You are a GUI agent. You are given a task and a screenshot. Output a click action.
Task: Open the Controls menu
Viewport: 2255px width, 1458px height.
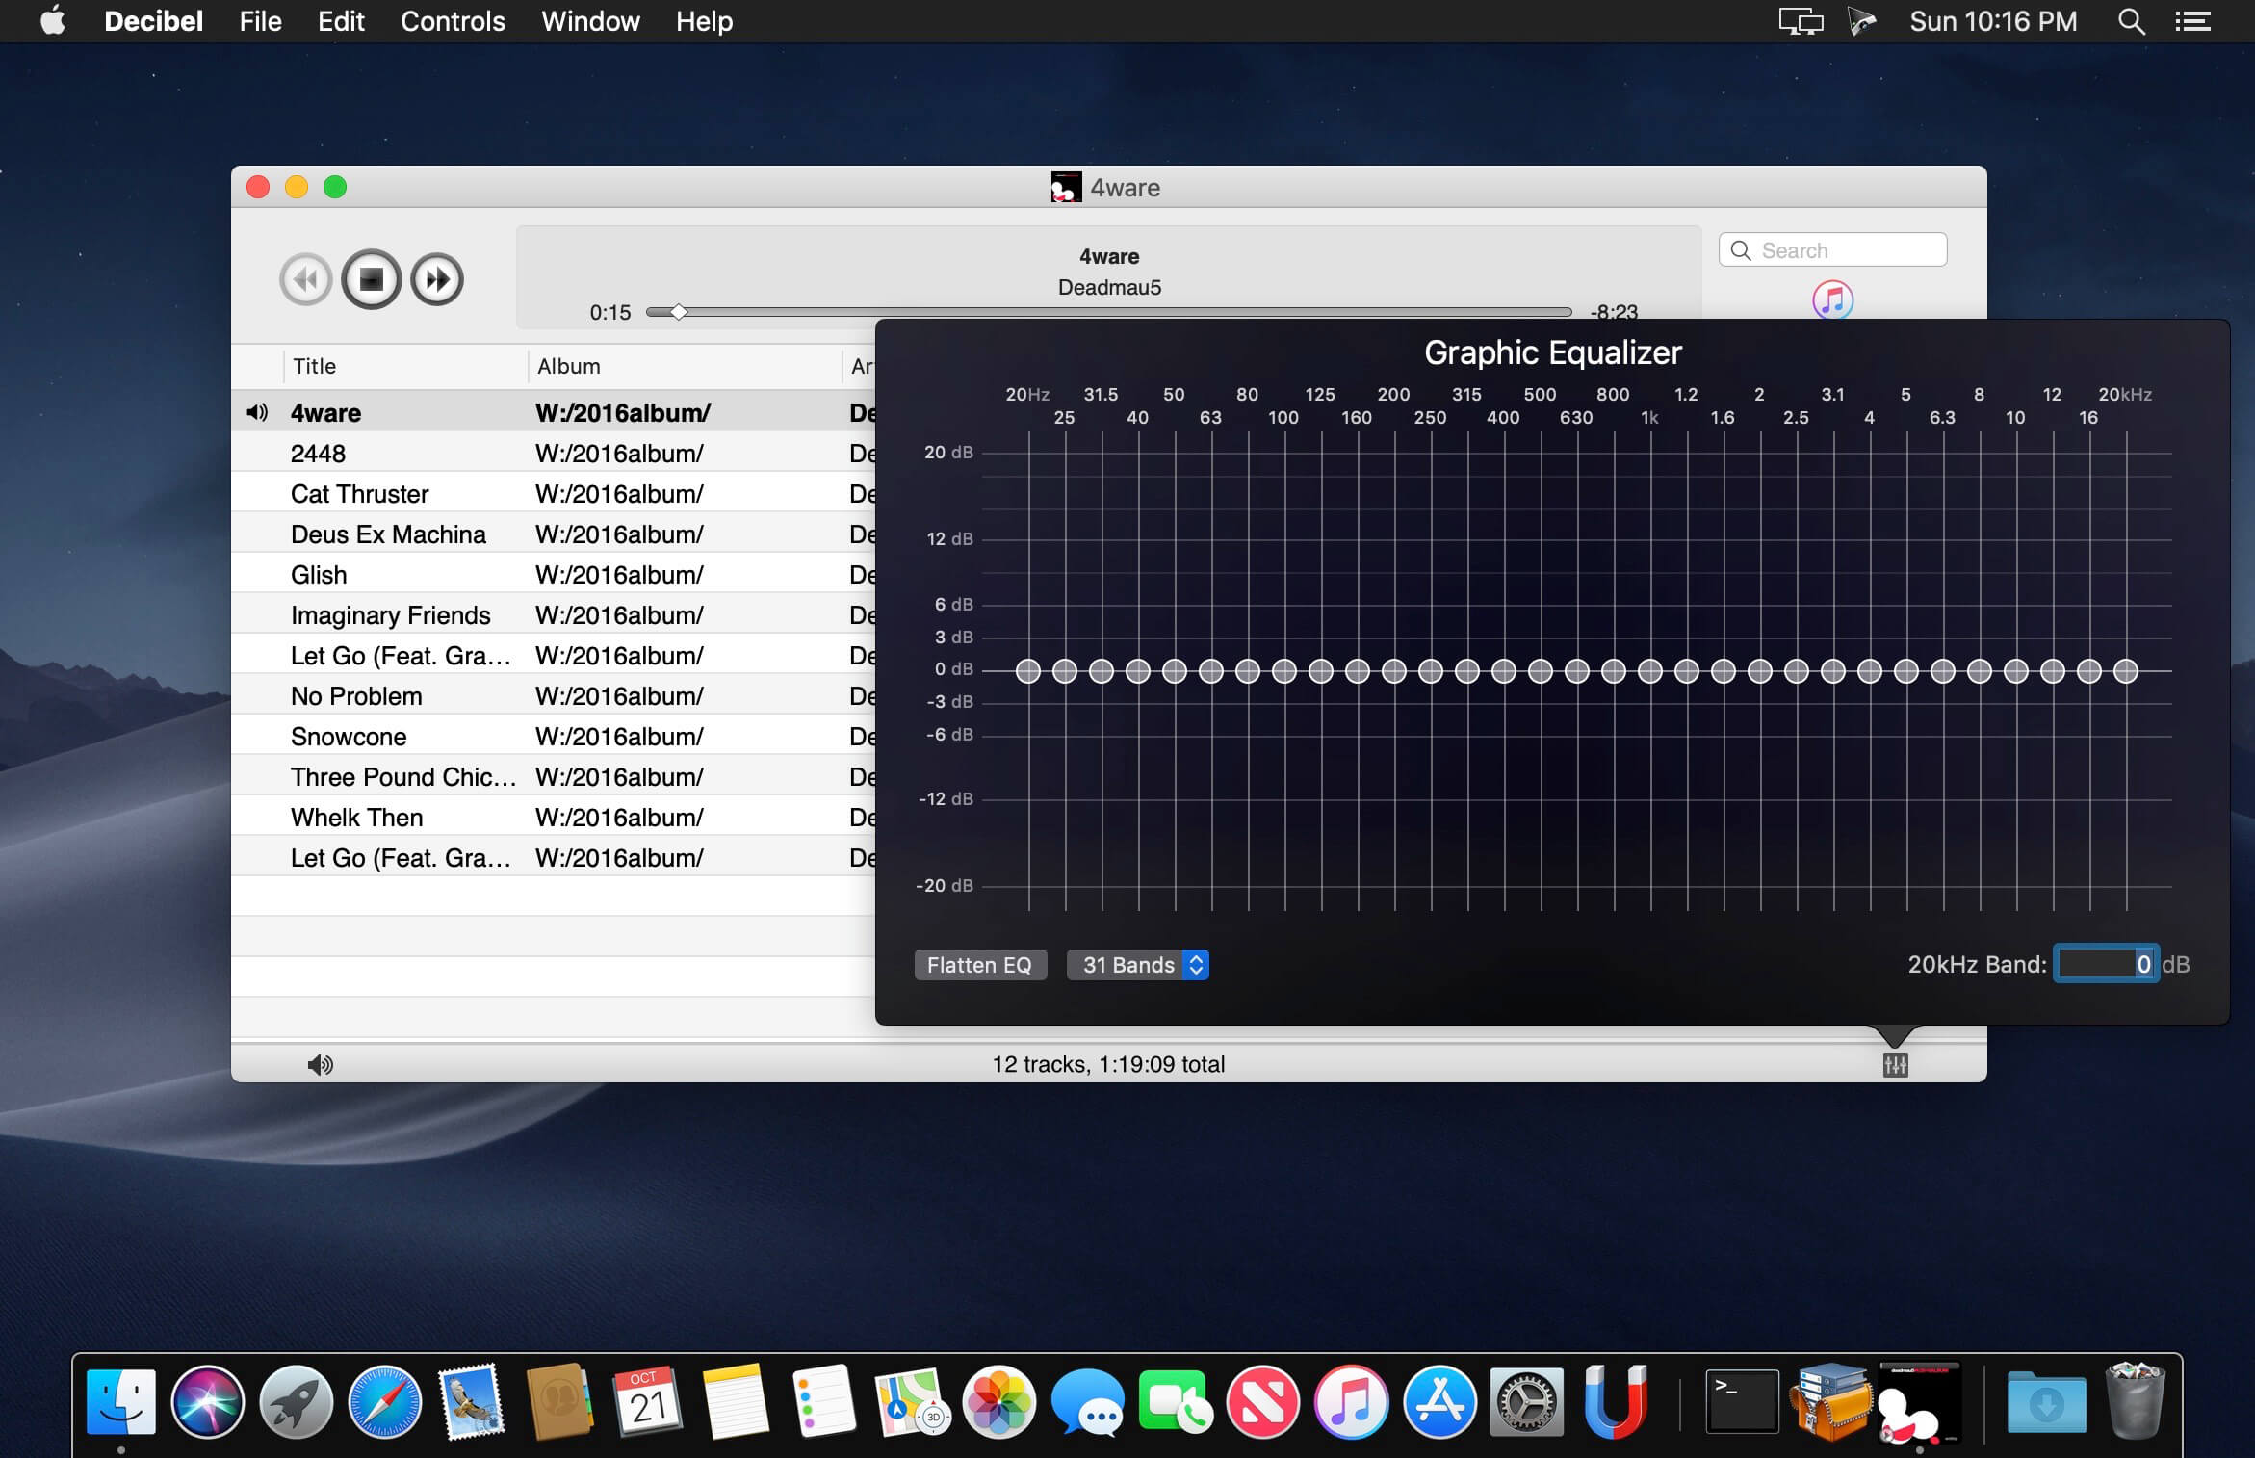click(453, 21)
